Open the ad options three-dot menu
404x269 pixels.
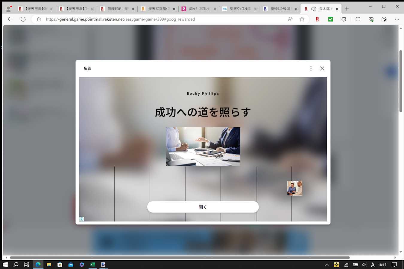[x=311, y=68]
